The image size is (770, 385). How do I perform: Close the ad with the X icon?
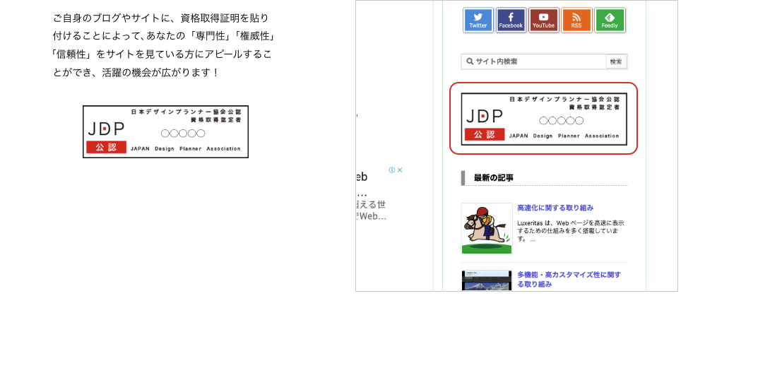[400, 170]
